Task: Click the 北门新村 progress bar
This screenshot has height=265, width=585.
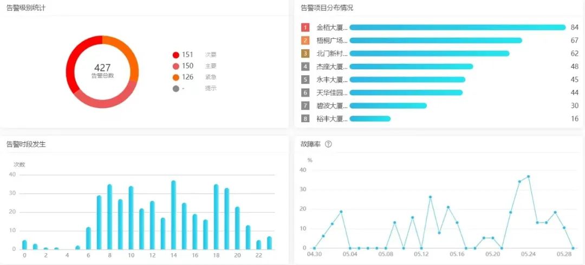Action: [x=429, y=54]
